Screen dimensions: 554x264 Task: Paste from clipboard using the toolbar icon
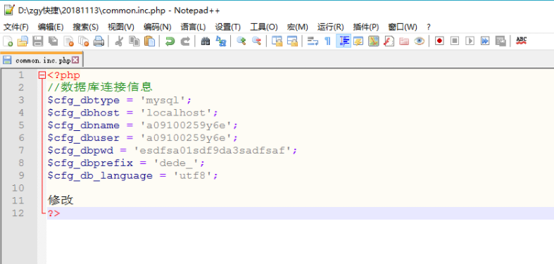[x=150, y=41]
